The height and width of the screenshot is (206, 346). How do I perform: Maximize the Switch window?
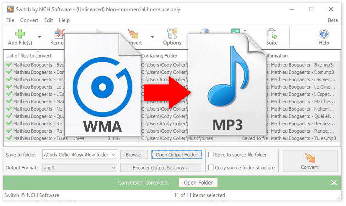click(311, 9)
